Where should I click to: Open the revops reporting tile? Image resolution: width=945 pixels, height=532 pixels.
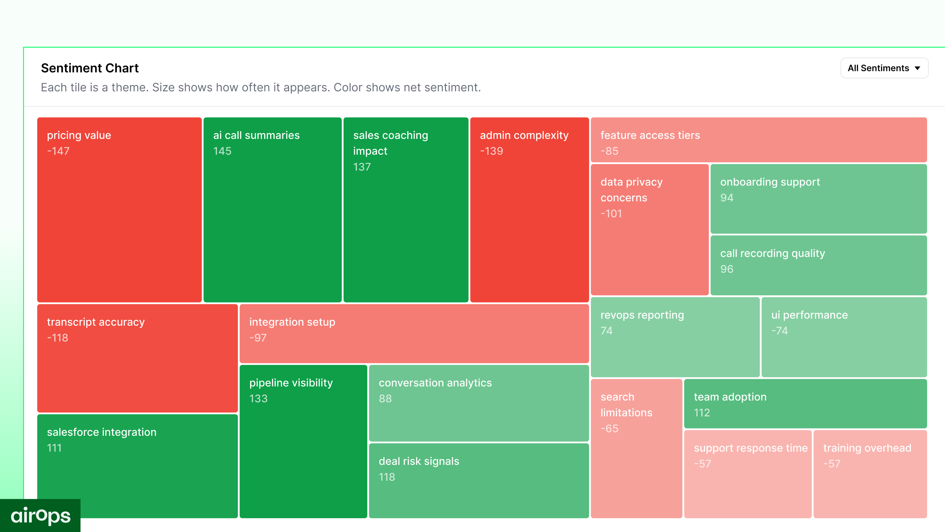(x=675, y=337)
